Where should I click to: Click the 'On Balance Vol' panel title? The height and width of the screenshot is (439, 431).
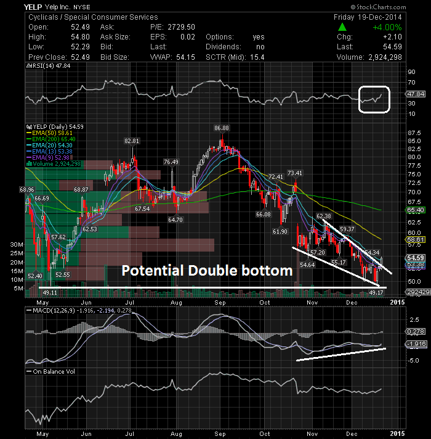pos(54,372)
